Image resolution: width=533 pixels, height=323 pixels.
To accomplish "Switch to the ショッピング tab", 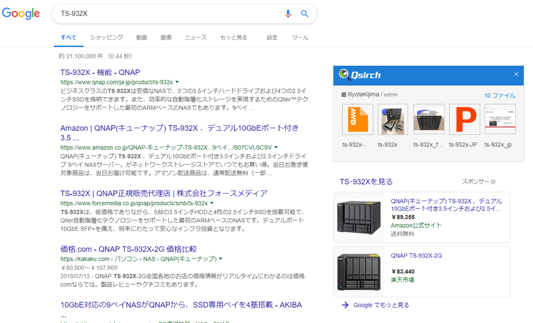I will point(106,38).
